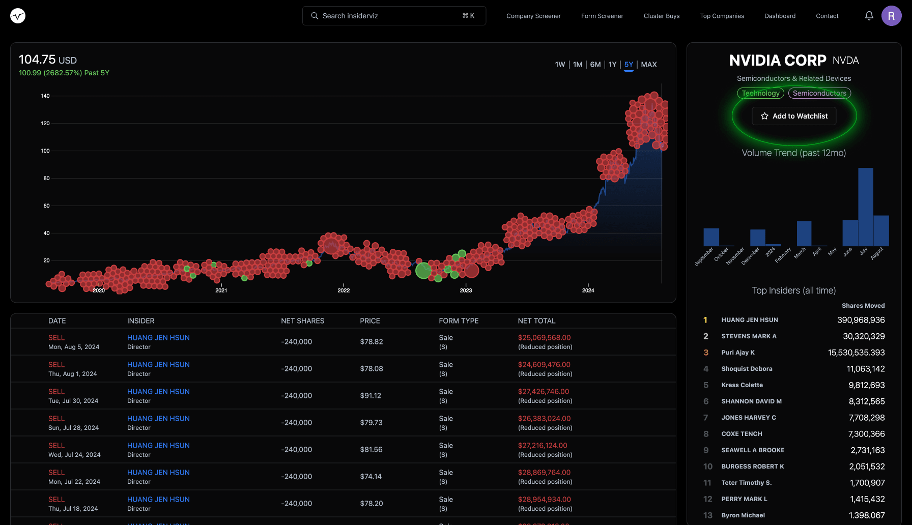Click Shares Moved column label
The height and width of the screenshot is (525, 912).
click(x=863, y=306)
